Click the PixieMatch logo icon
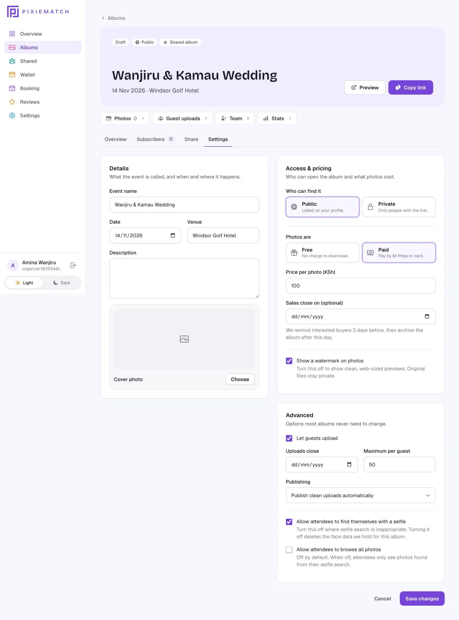 pos(13,11)
